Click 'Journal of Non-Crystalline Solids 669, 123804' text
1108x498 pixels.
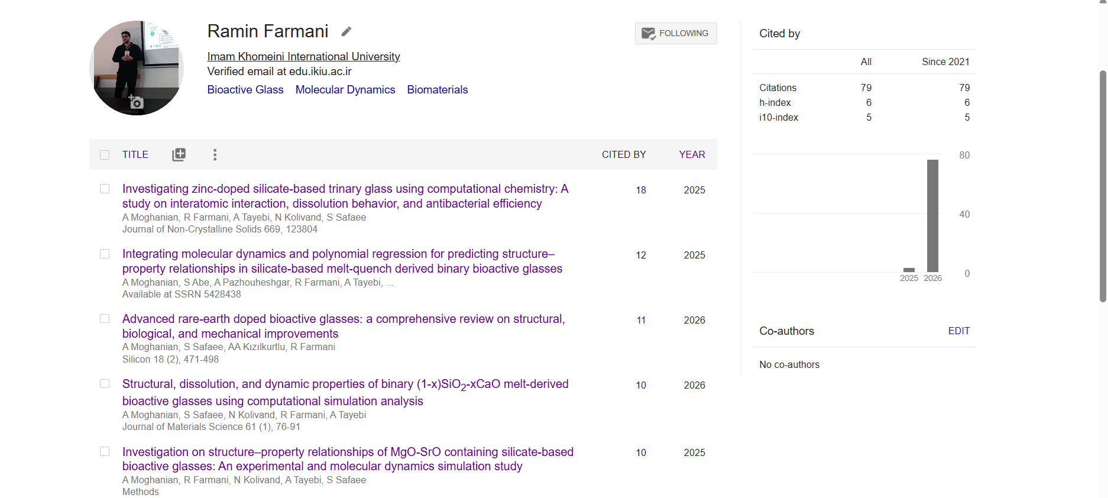(x=220, y=229)
